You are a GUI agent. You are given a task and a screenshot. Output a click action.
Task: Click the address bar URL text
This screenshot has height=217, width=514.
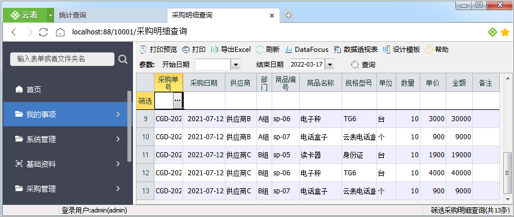point(130,32)
